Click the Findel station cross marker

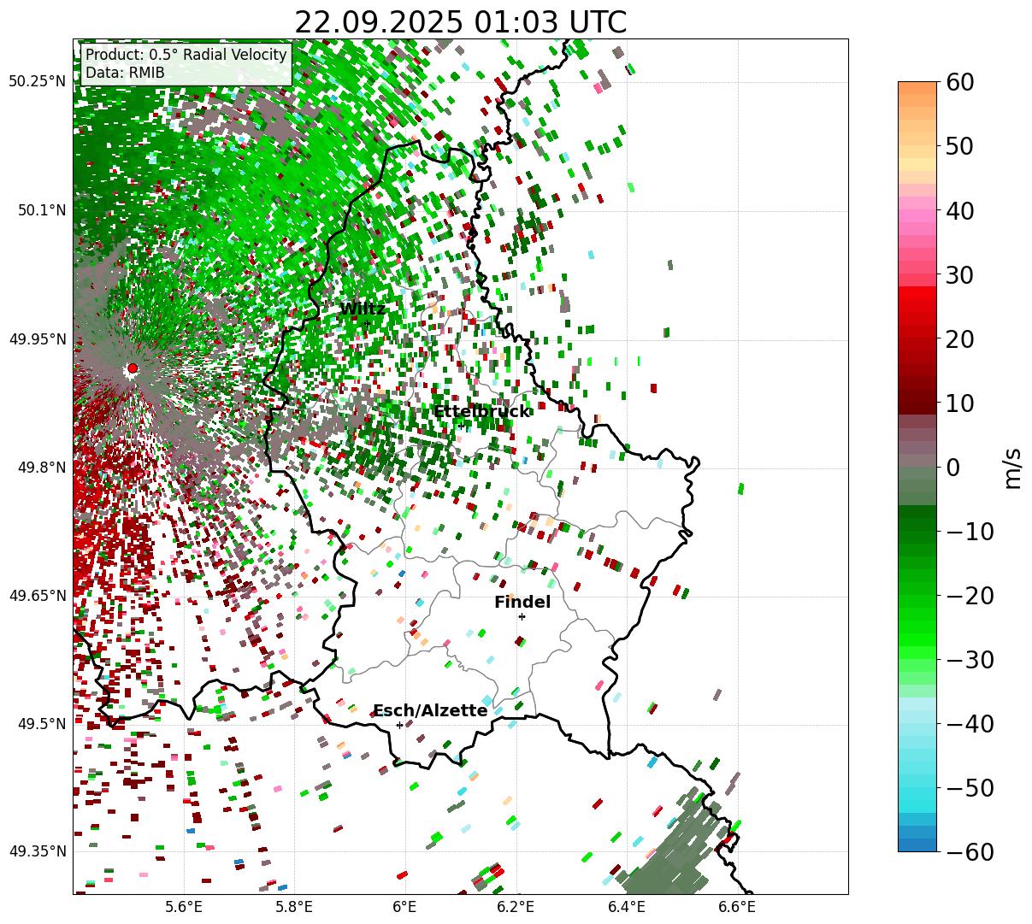(x=522, y=616)
